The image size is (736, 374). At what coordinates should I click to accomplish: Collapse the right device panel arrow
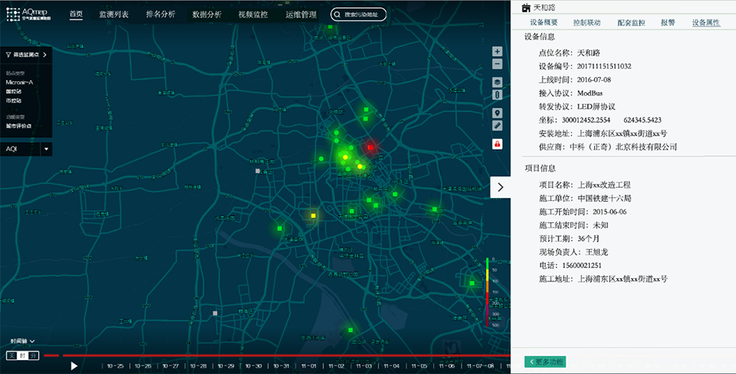point(500,187)
